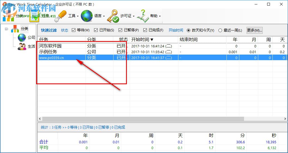Open the 帮助 dropdown arrow
Image resolution: width=288 pixels, height=153 pixels.
pyautogui.click(x=160, y=16)
